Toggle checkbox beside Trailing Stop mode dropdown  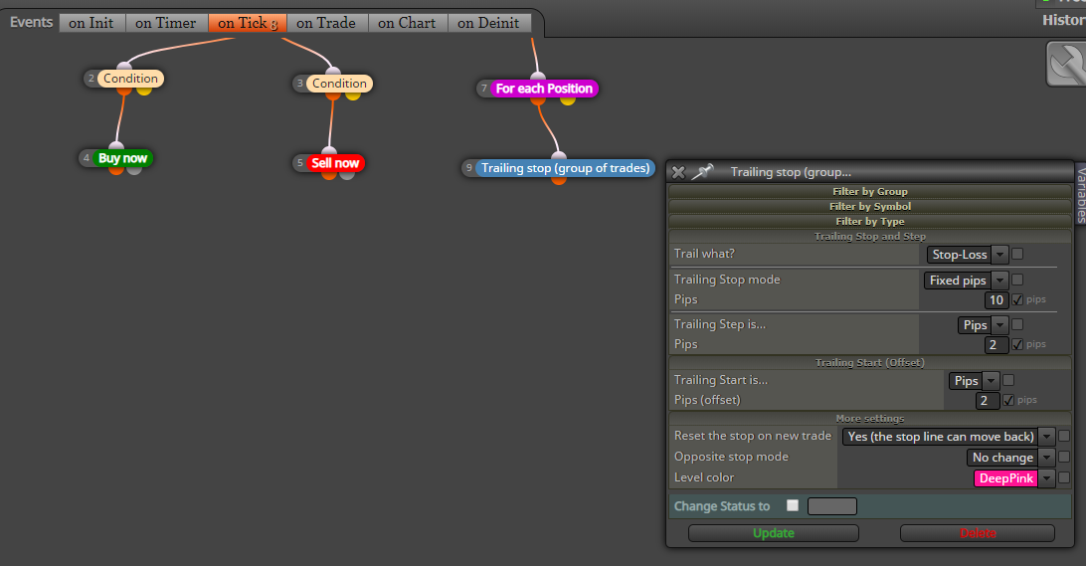pos(1017,280)
